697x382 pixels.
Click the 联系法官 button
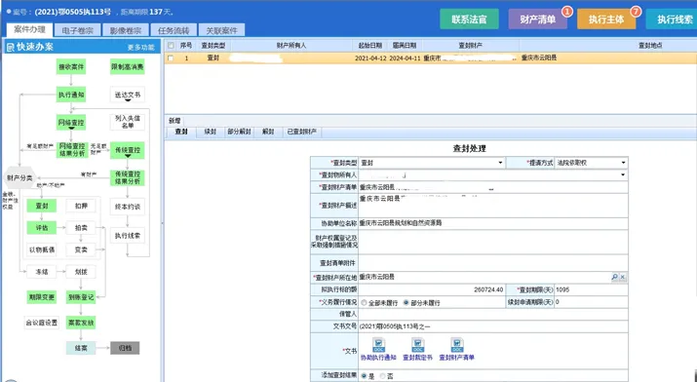click(469, 19)
